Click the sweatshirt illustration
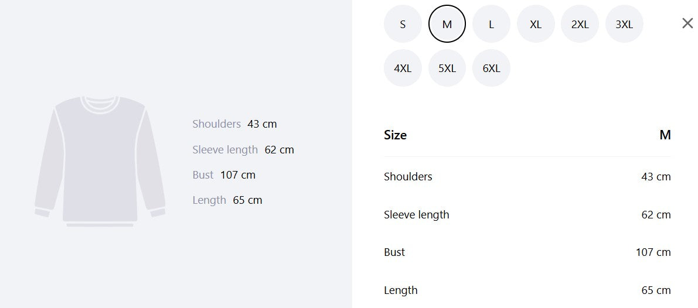The height and width of the screenshot is (308, 698). 100,162
